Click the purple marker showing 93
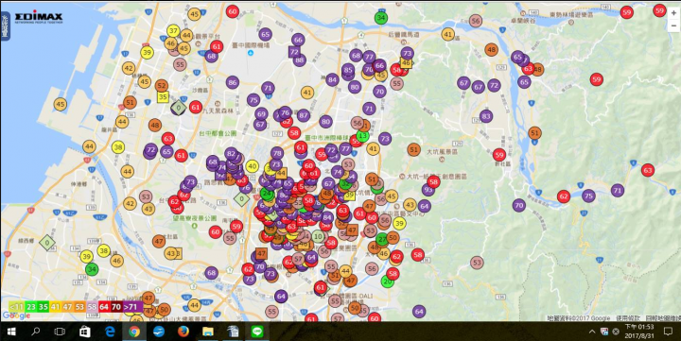681x341 pixels. pyautogui.click(x=428, y=190)
